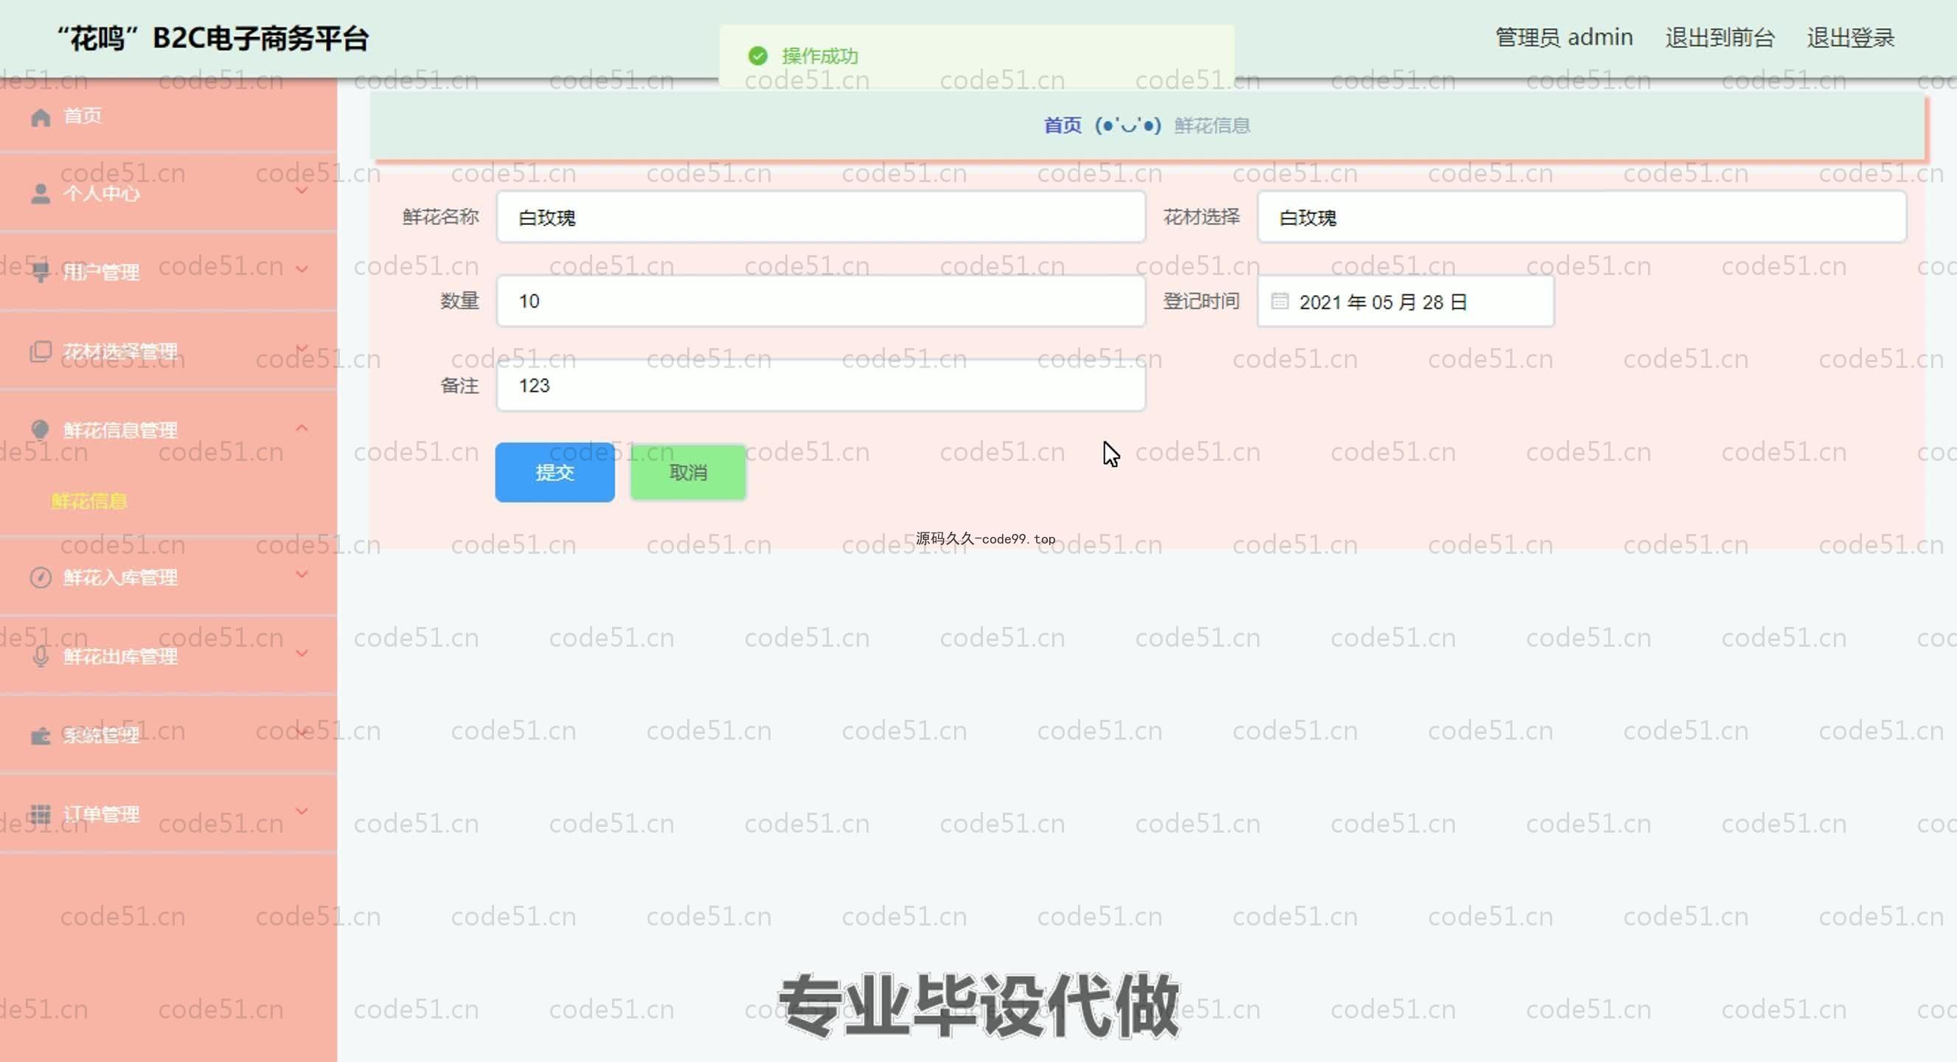The width and height of the screenshot is (1957, 1062).
Task: Click the compass icon beside 鲜花入库管理
Action: coord(41,577)
